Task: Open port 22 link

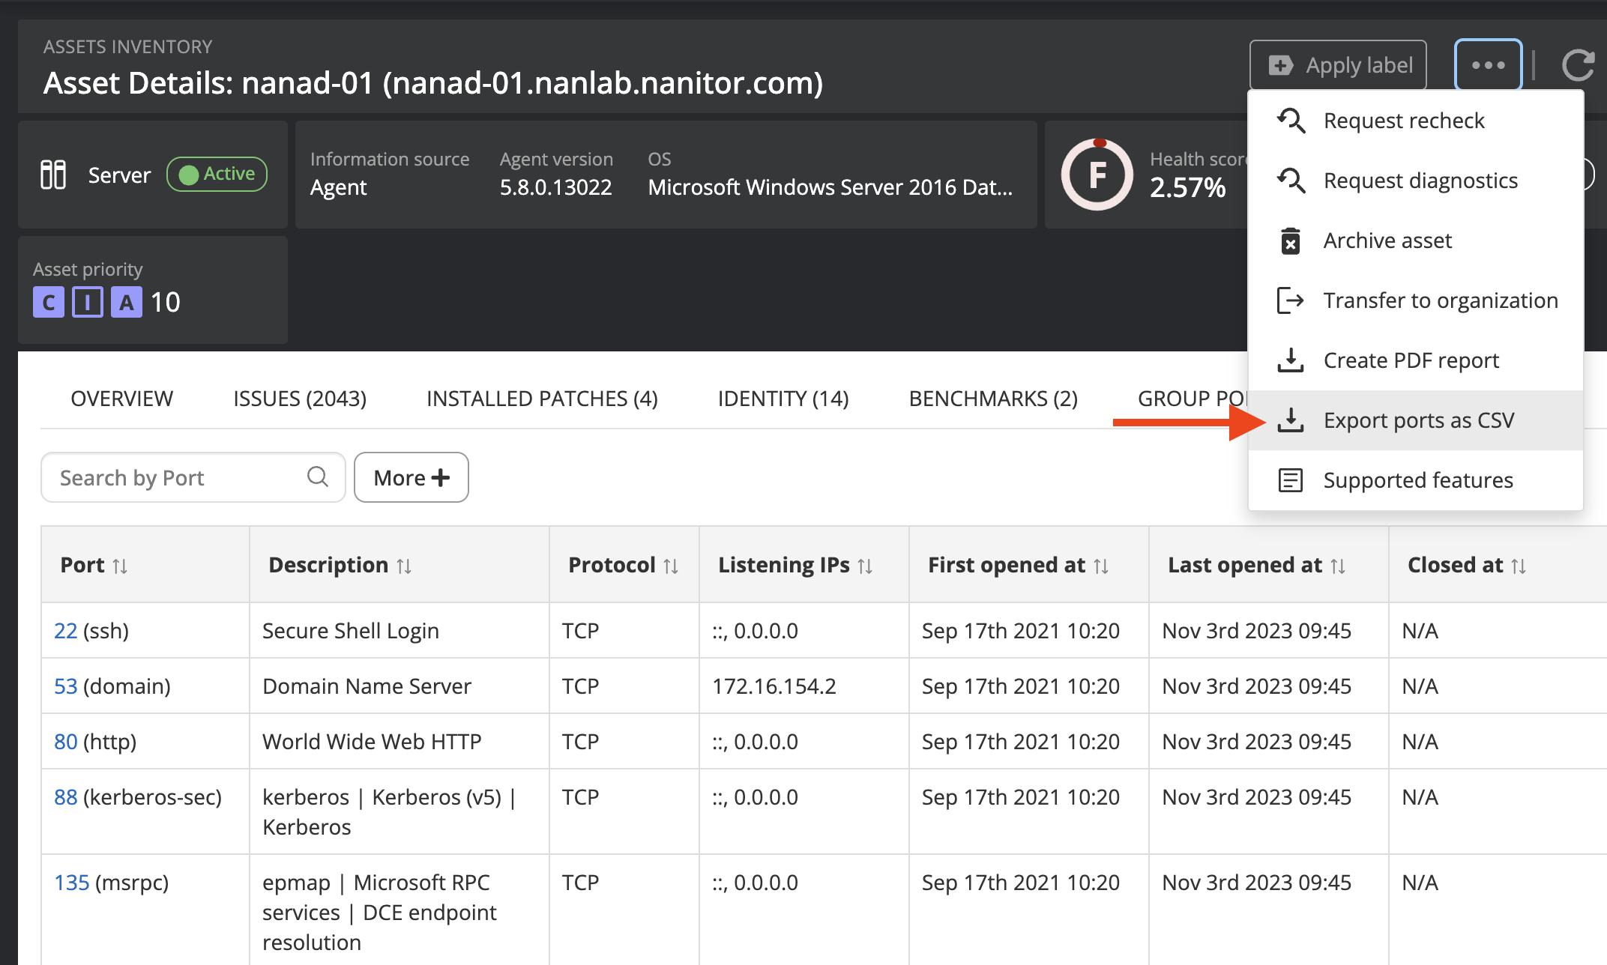Action: [x=65, y=631]
